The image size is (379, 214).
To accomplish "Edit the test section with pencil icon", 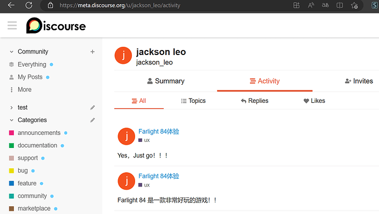I will 92,107.
